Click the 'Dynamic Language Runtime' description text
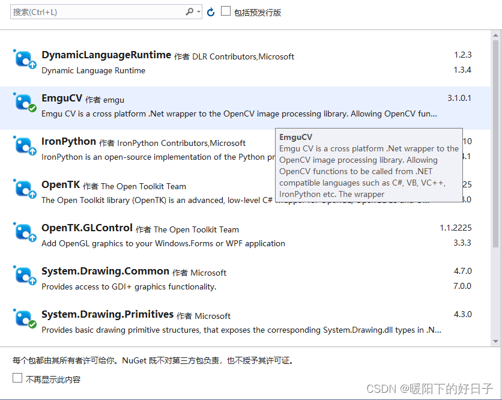This screenshot has height=400, width=502. tap(94, 70)
